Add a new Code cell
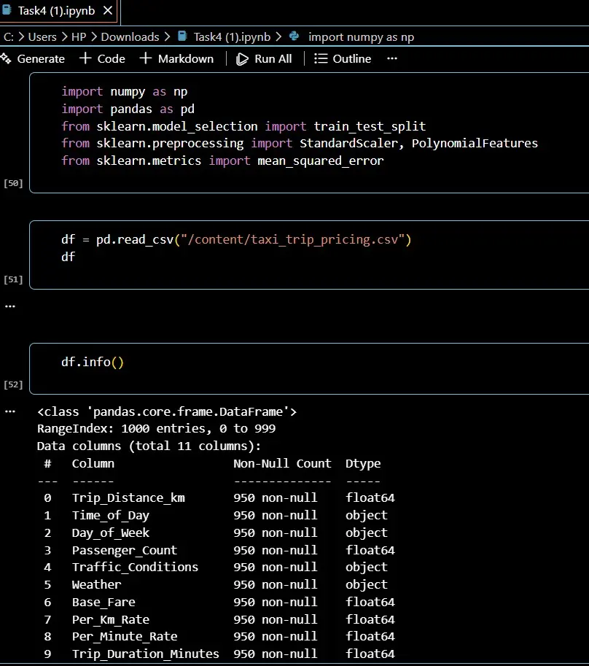Viewport: 589px width, 666px height. (x=102, y=58)
